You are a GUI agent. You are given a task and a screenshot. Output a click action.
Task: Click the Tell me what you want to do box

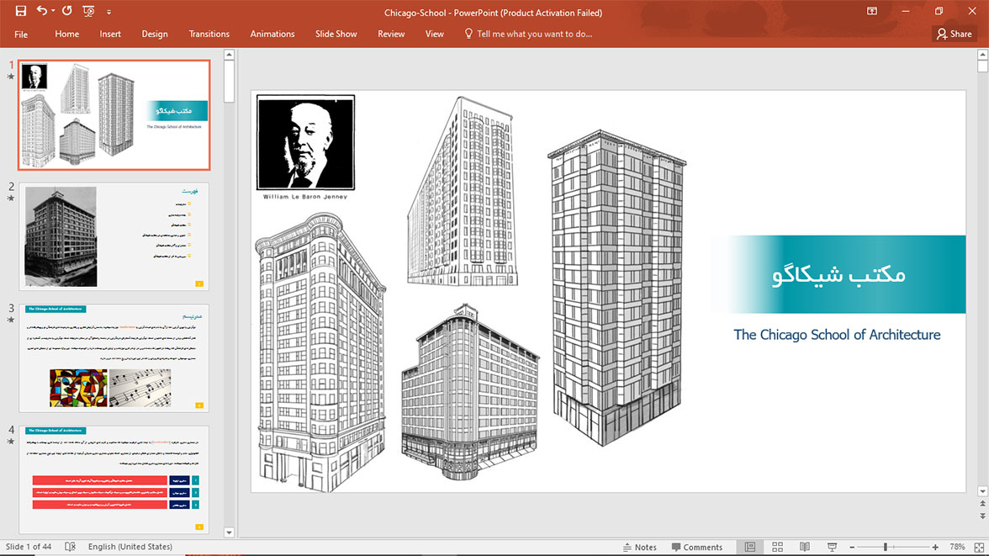pyautogui.click(x=528, y=34)
